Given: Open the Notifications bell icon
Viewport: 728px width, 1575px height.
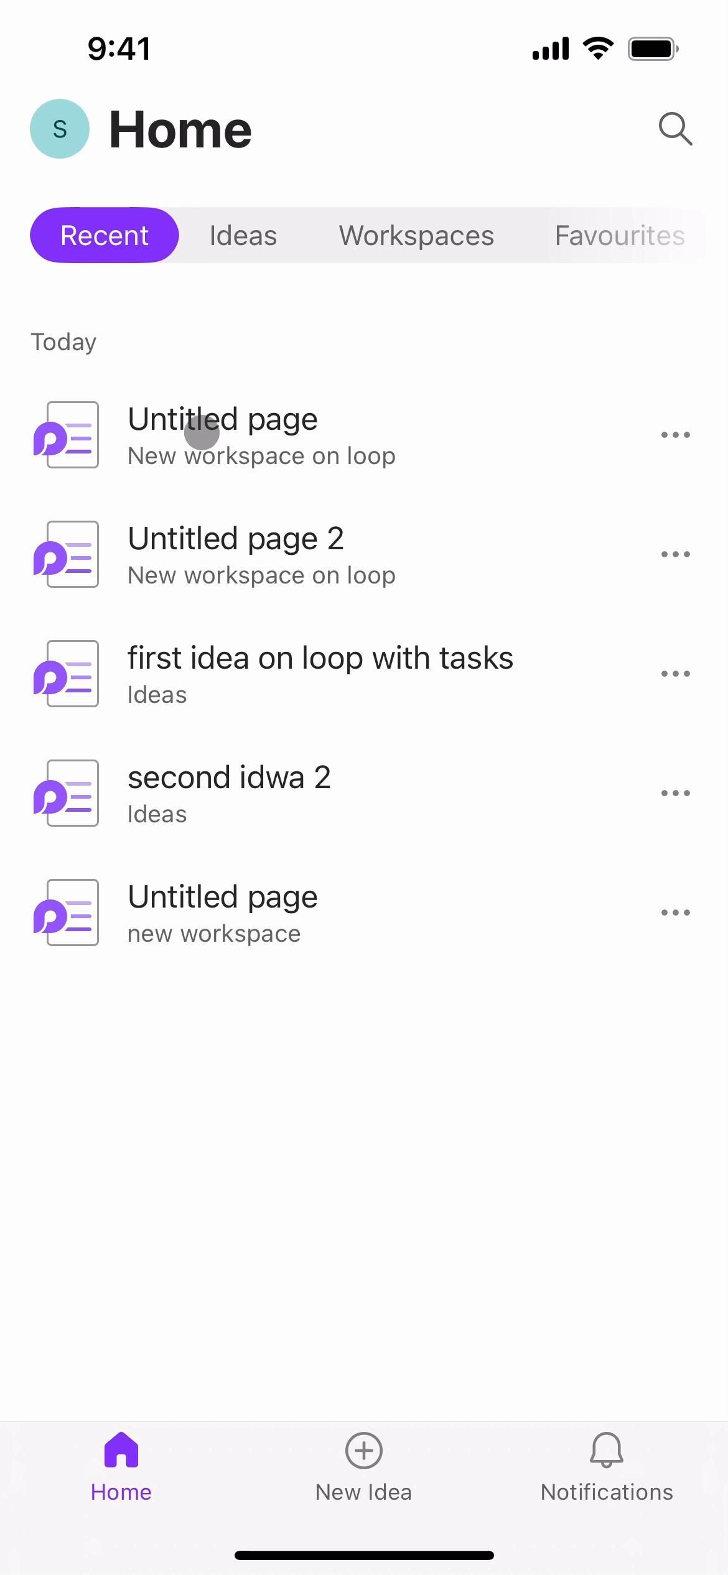Looking at the screenshot, I should (x=606, y=1451).
